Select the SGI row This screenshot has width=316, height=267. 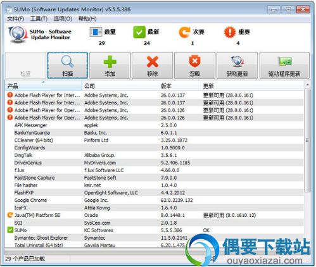(155, 223)
